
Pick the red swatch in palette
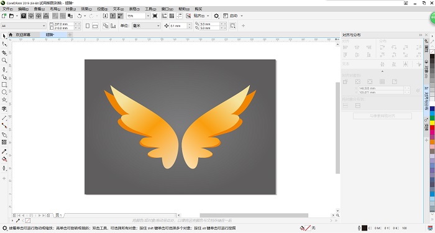433,127
